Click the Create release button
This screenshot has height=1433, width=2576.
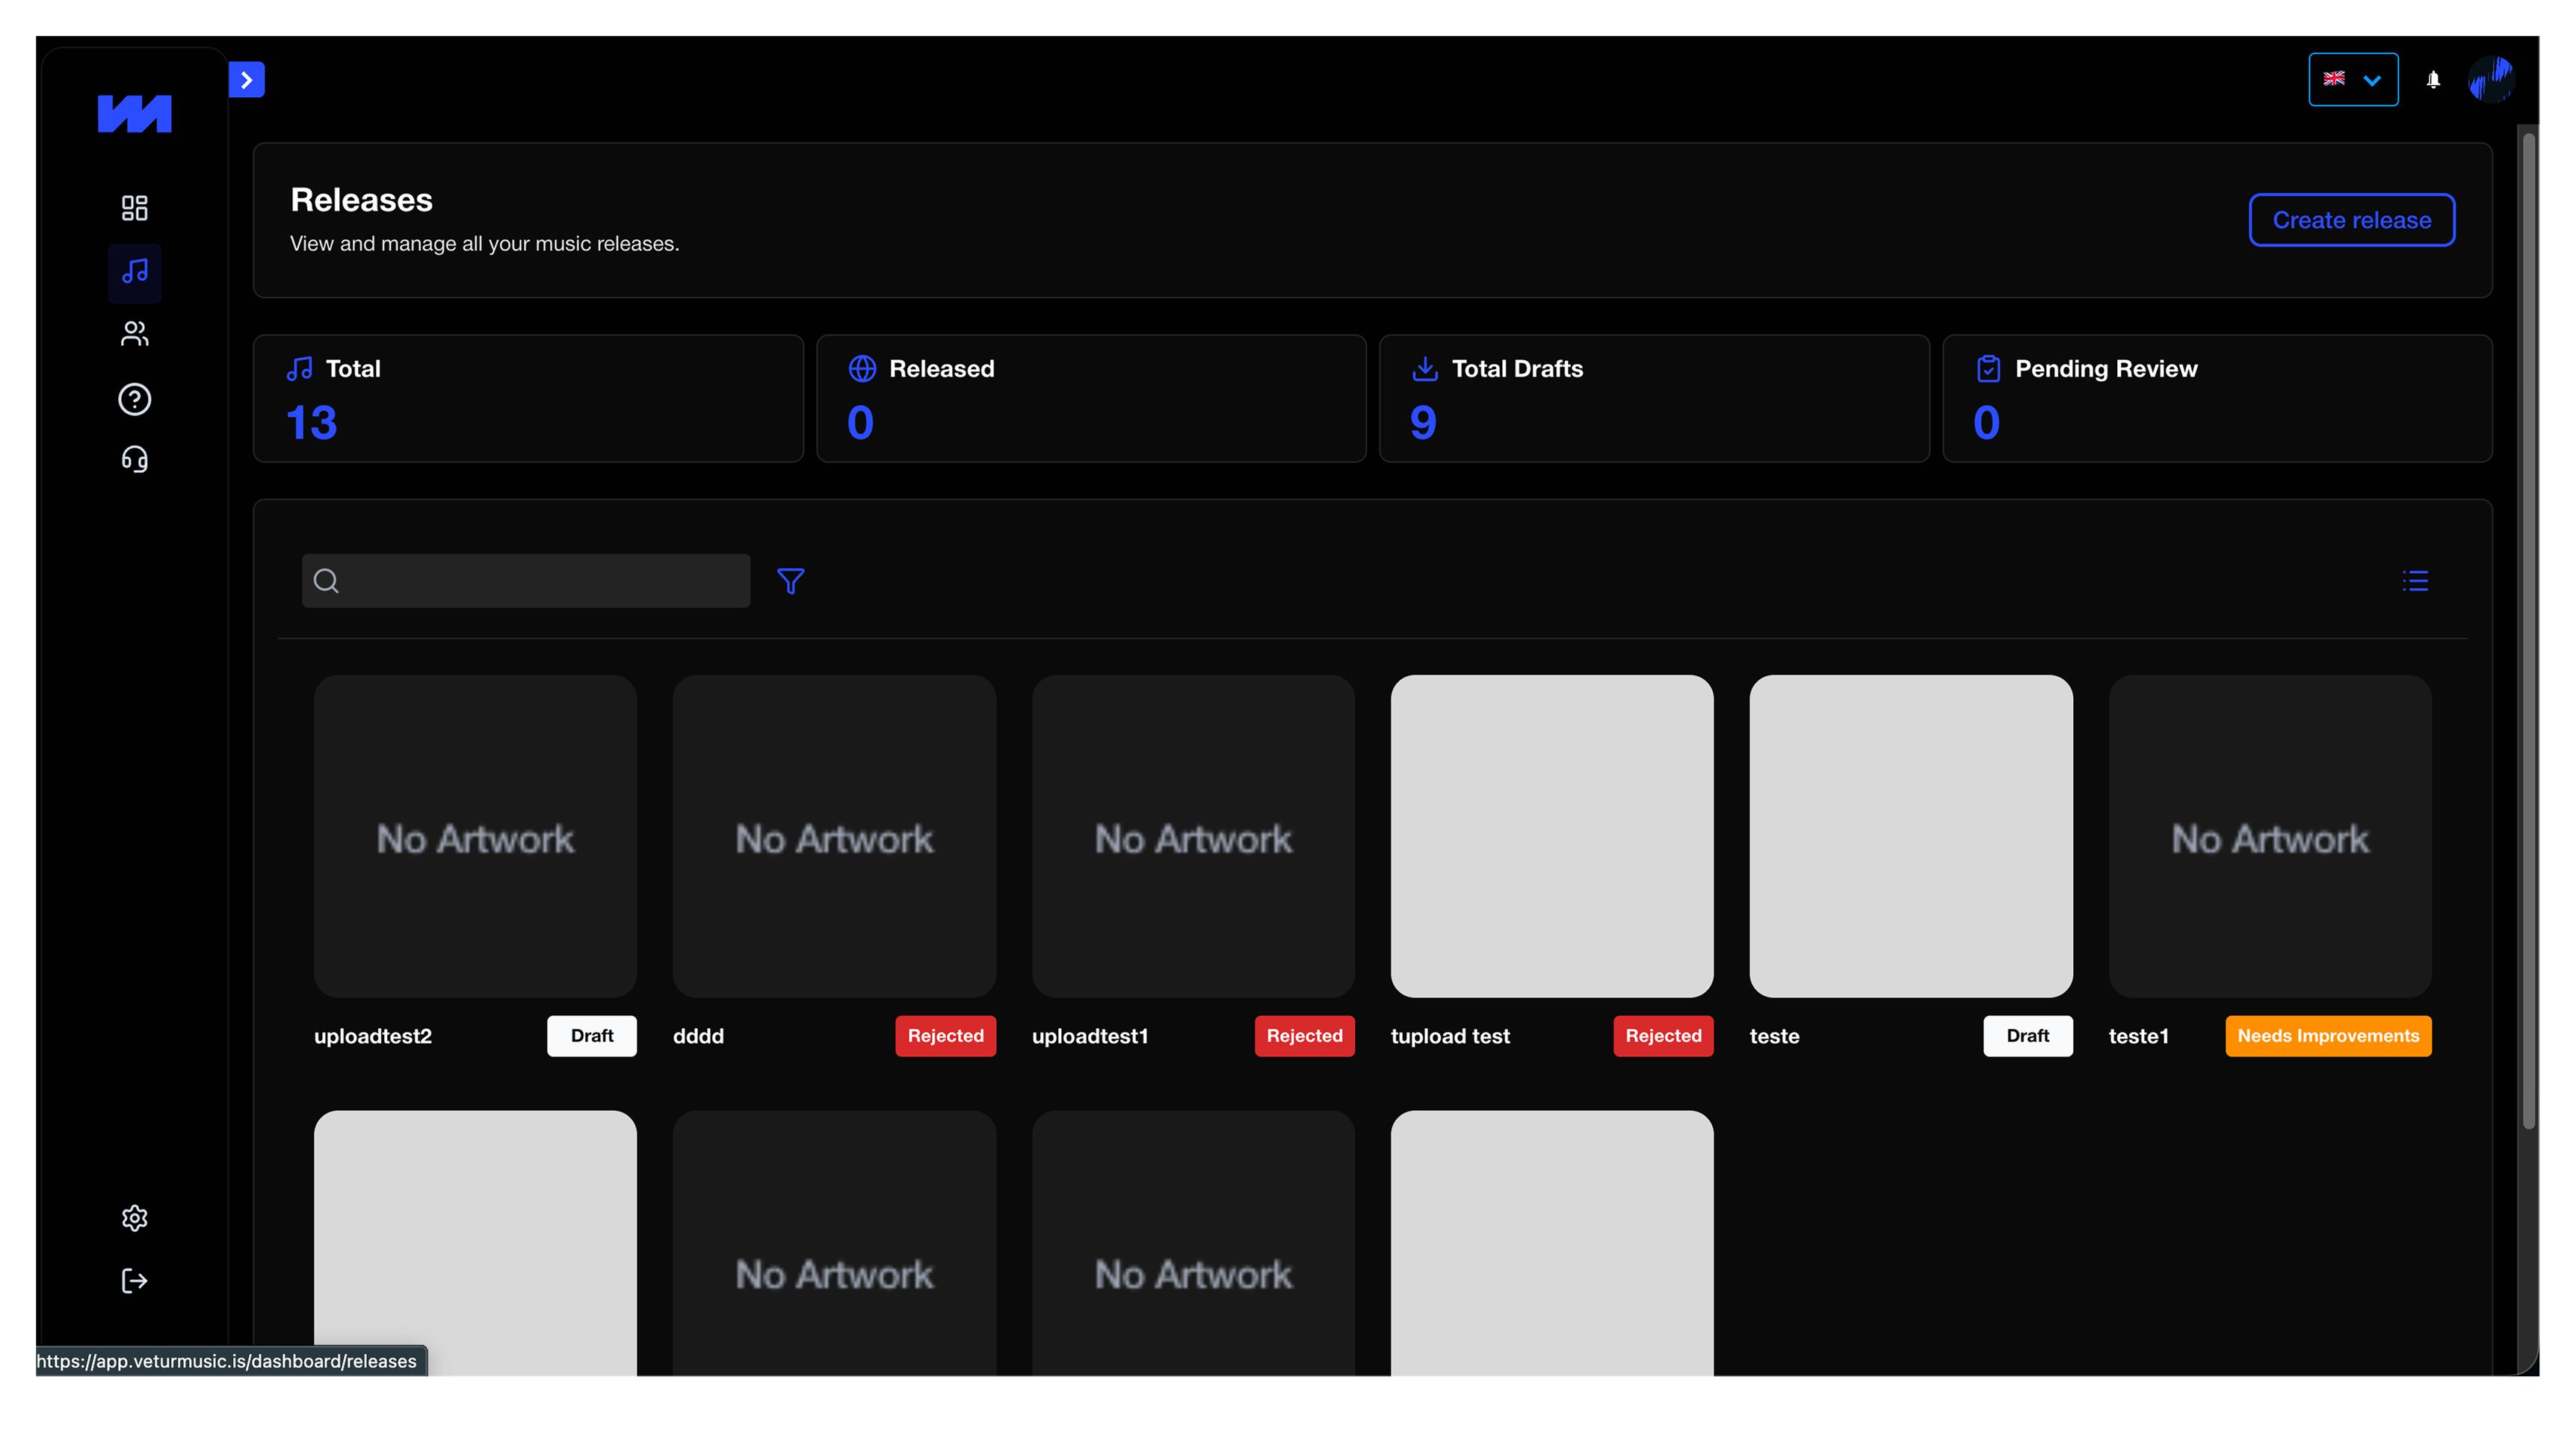(2351, 220)
